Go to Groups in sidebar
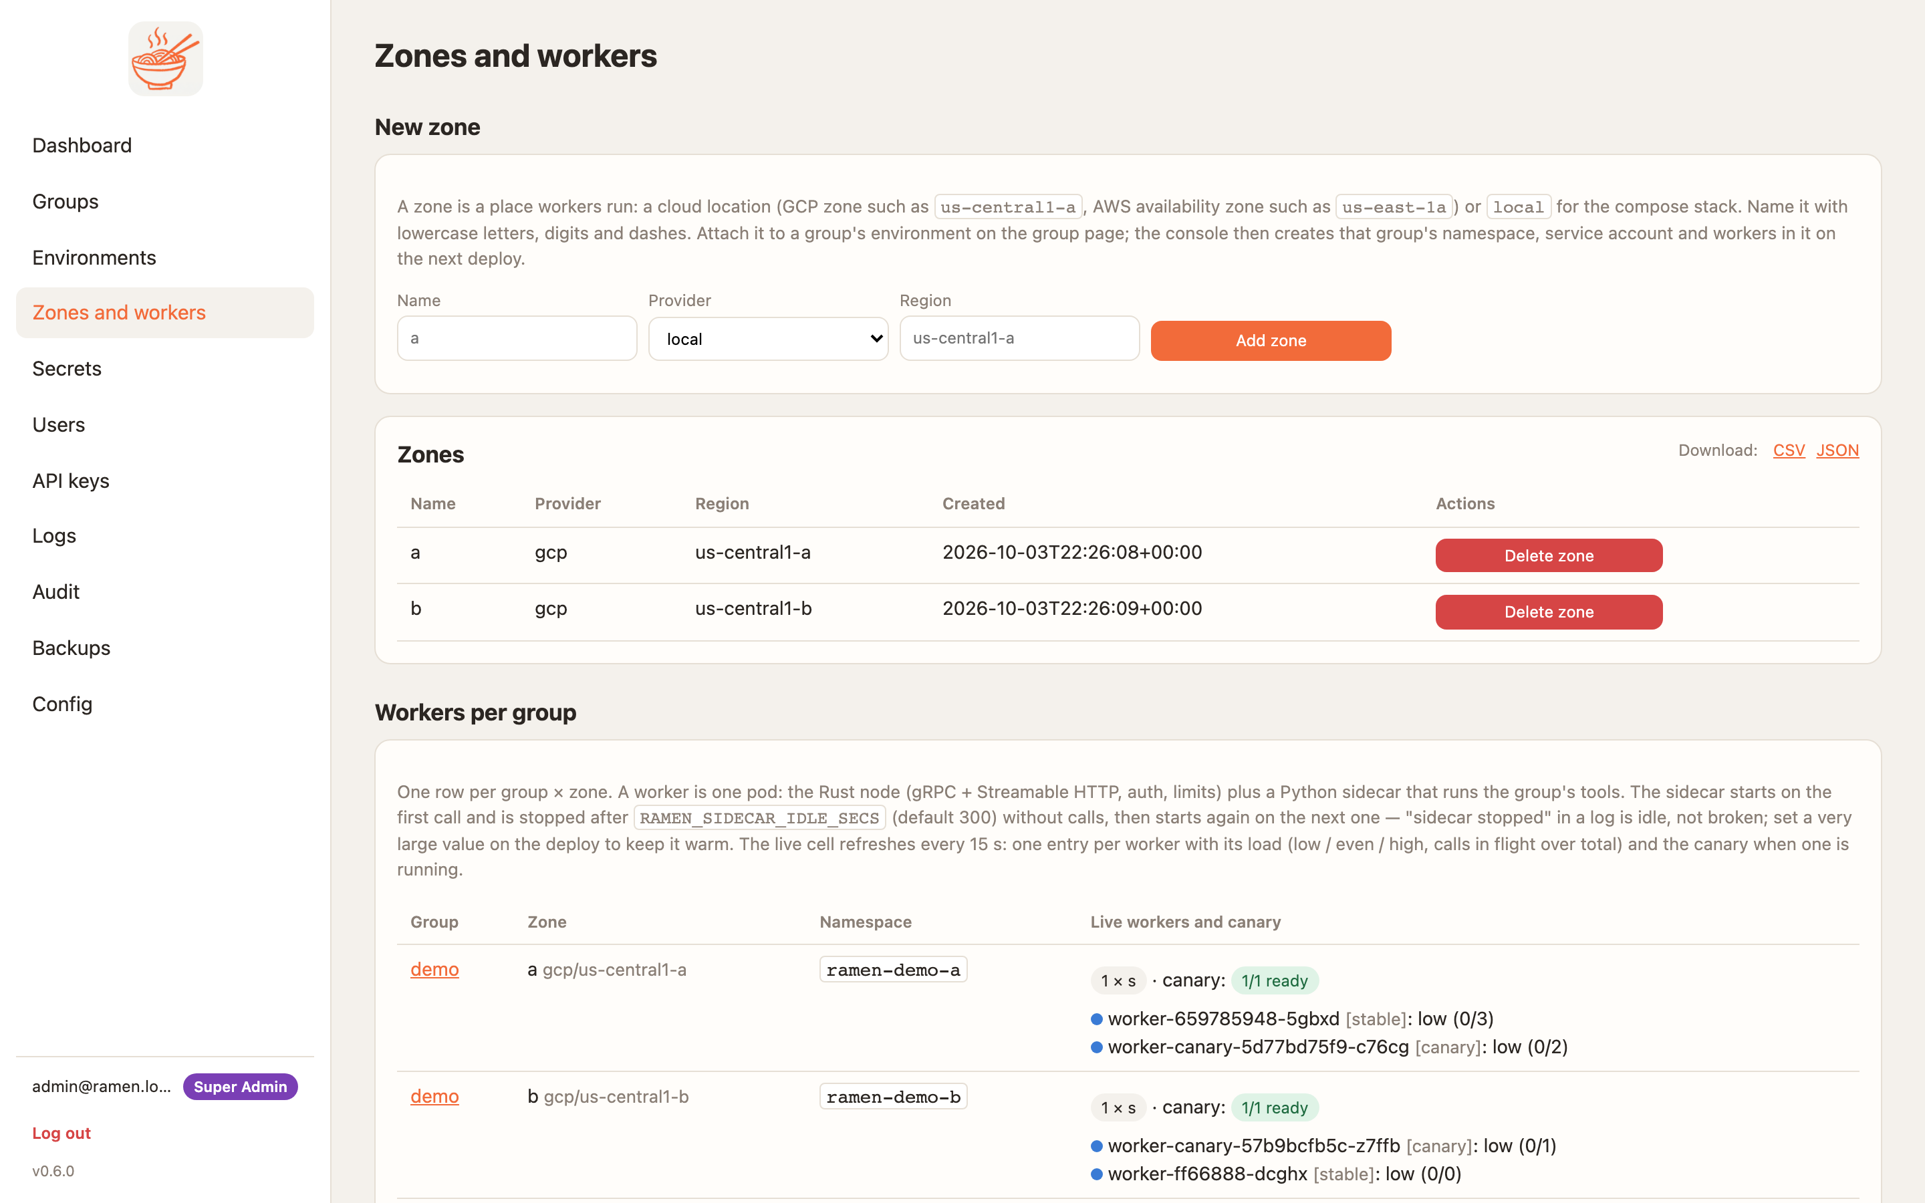Image resolution: width=1925 pixels, height=1203 pixels. coord(66,201)
